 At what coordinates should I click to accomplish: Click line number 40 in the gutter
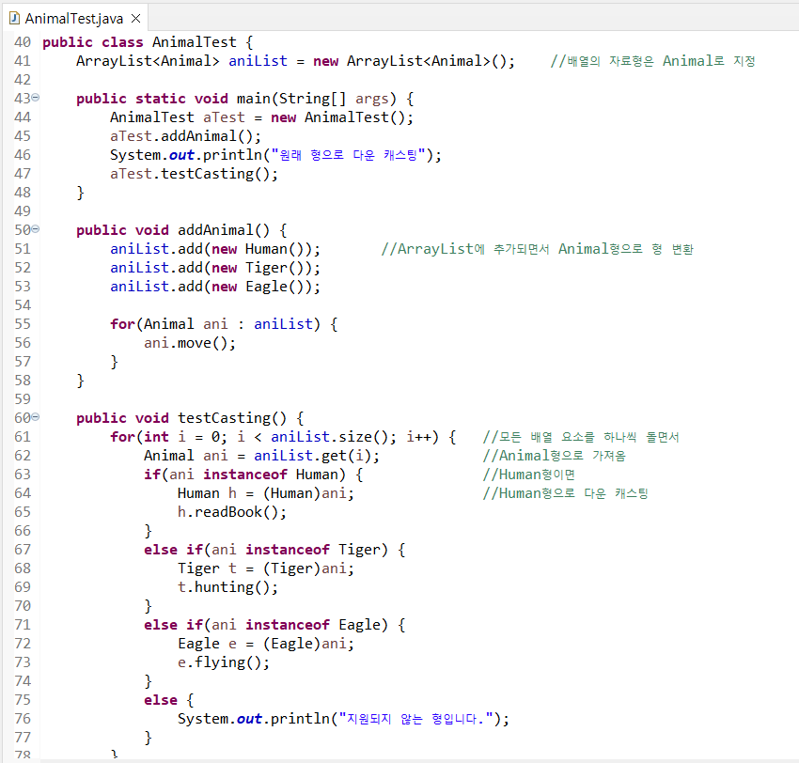click(x=23, y=42)
